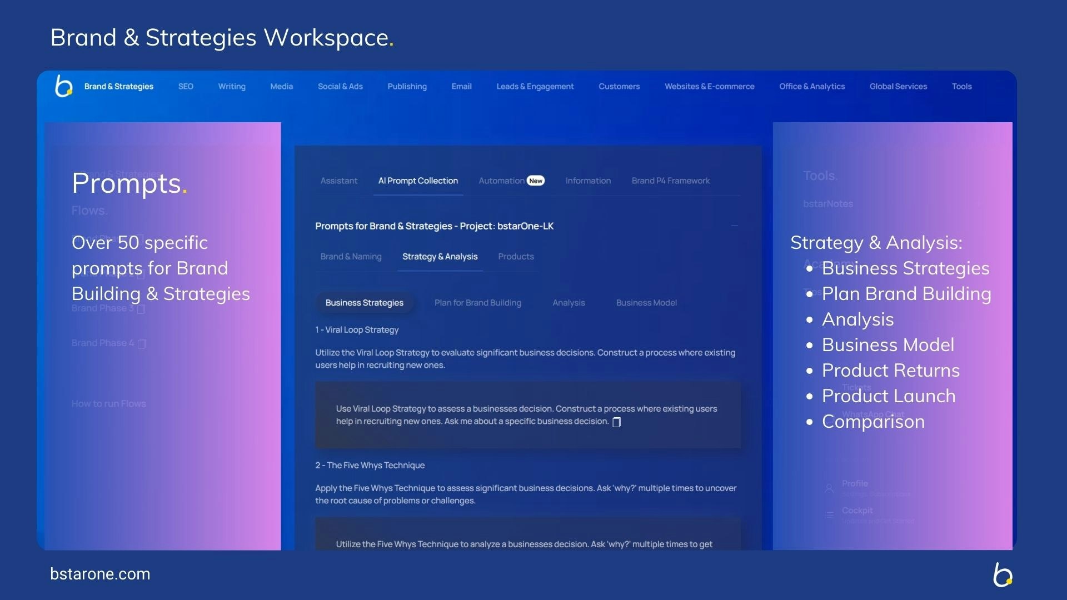Screen dimensions: 1067x600
Task: Copy the Viral Loop Strategy prompt text
Action: point(616,422)
